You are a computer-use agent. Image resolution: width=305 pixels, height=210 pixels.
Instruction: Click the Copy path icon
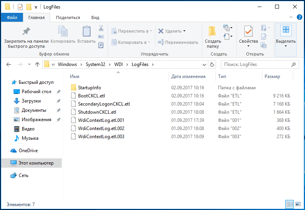tap(101, 37)
